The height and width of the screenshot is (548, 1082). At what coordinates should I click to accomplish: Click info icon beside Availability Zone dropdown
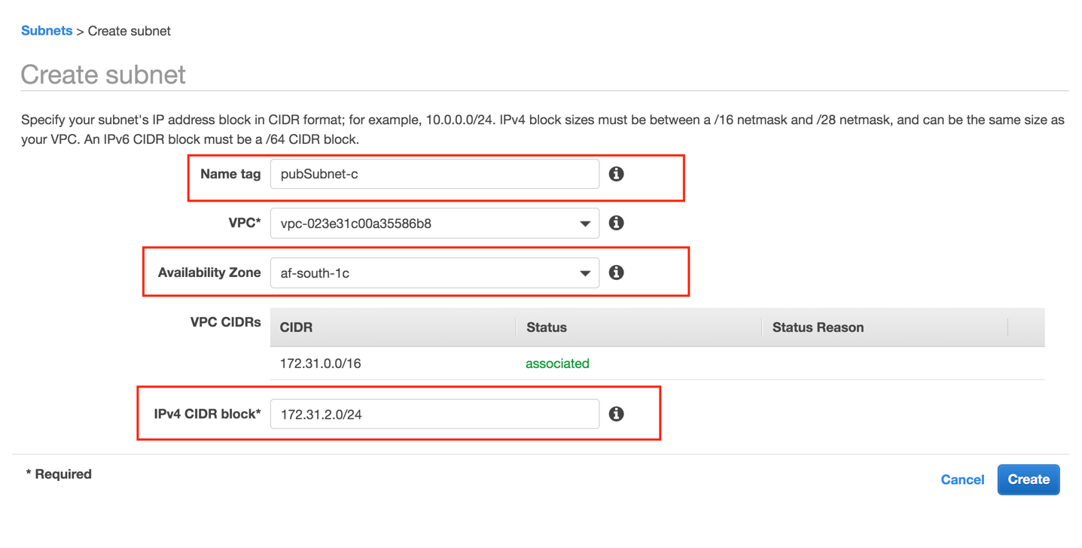click(x=616, y=272)
